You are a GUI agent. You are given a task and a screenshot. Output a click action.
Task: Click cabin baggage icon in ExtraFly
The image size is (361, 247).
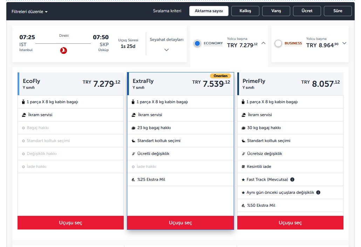[133, 102]
